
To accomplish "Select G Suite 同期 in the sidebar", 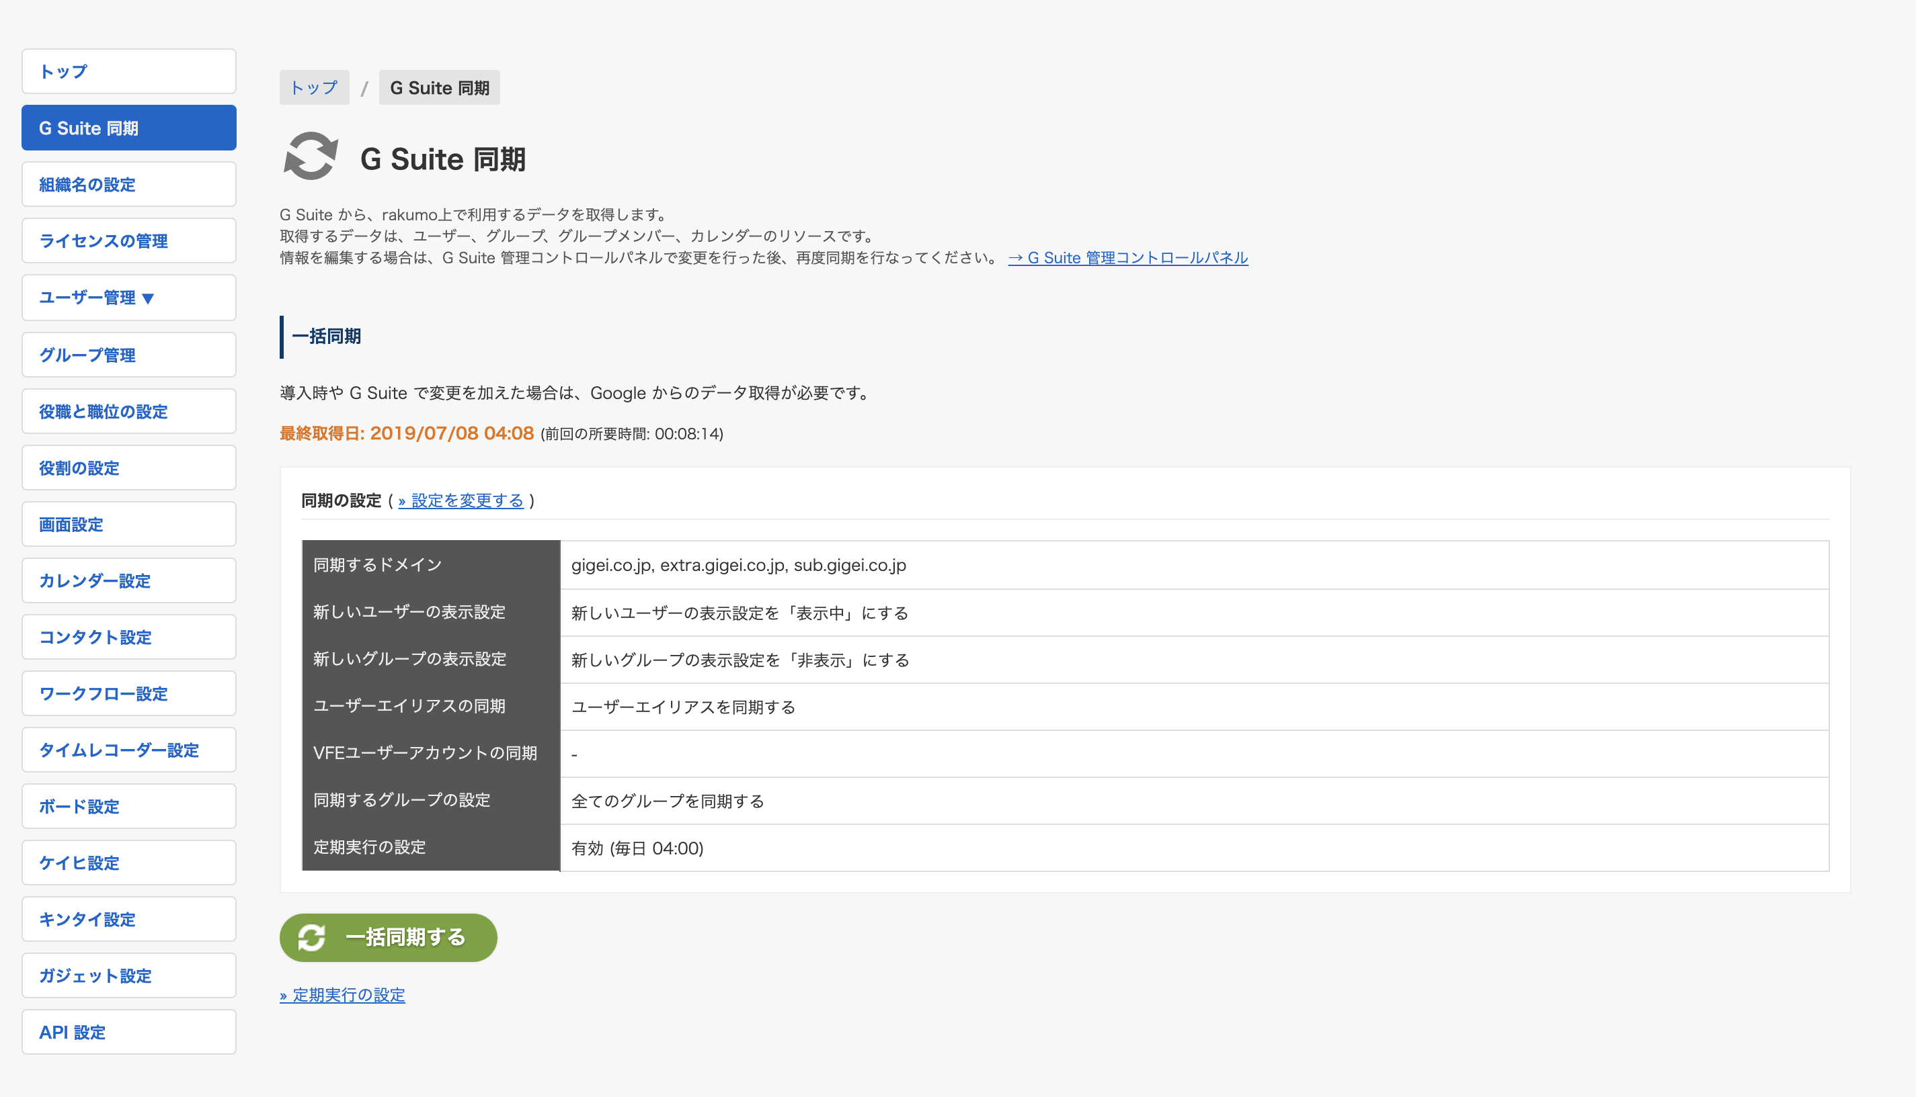I will point(129,128).
